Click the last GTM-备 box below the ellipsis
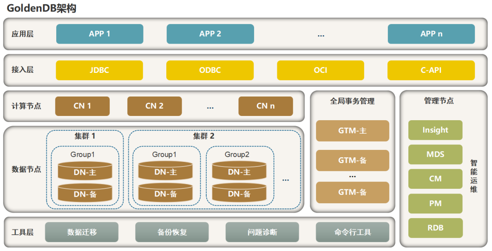This screenshot has width=492, height=251. click(x=353, y=193)
